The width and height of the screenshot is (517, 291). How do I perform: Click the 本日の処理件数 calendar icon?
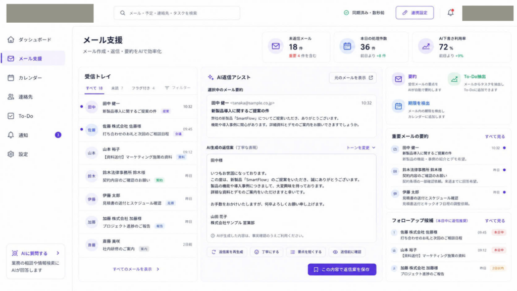[x=347, y=46]
